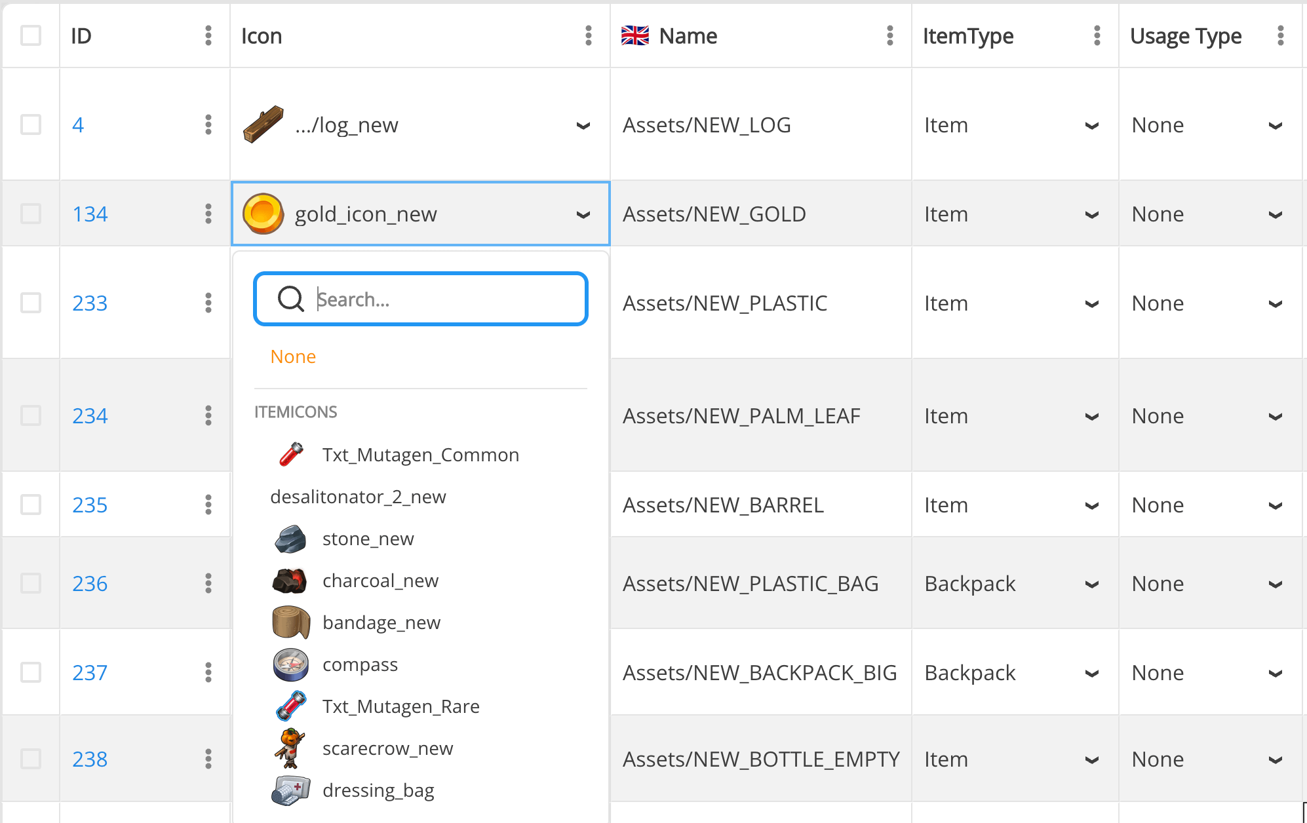Open the ID column header menu
The image size is (1307, 823).
(208, 35)
